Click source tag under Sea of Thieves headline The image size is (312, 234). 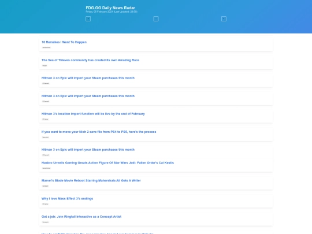[44, 65]
